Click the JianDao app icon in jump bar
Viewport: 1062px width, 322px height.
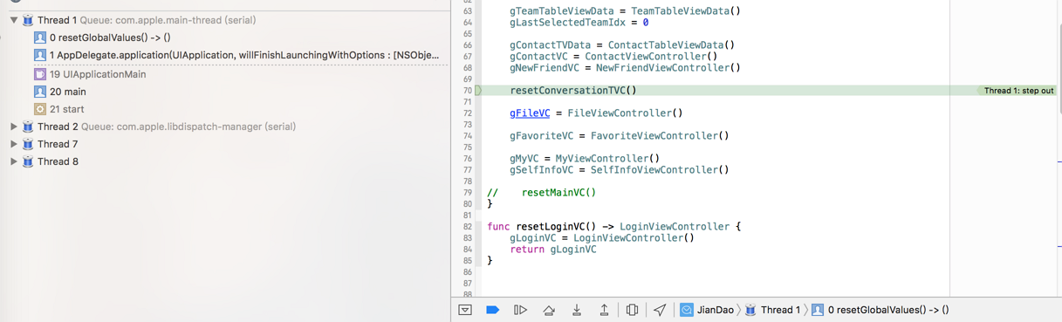tap(687, 310)
